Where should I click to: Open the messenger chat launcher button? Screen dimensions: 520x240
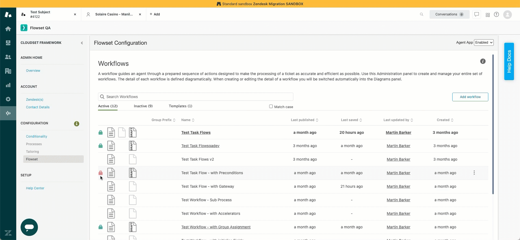(29, 227)
